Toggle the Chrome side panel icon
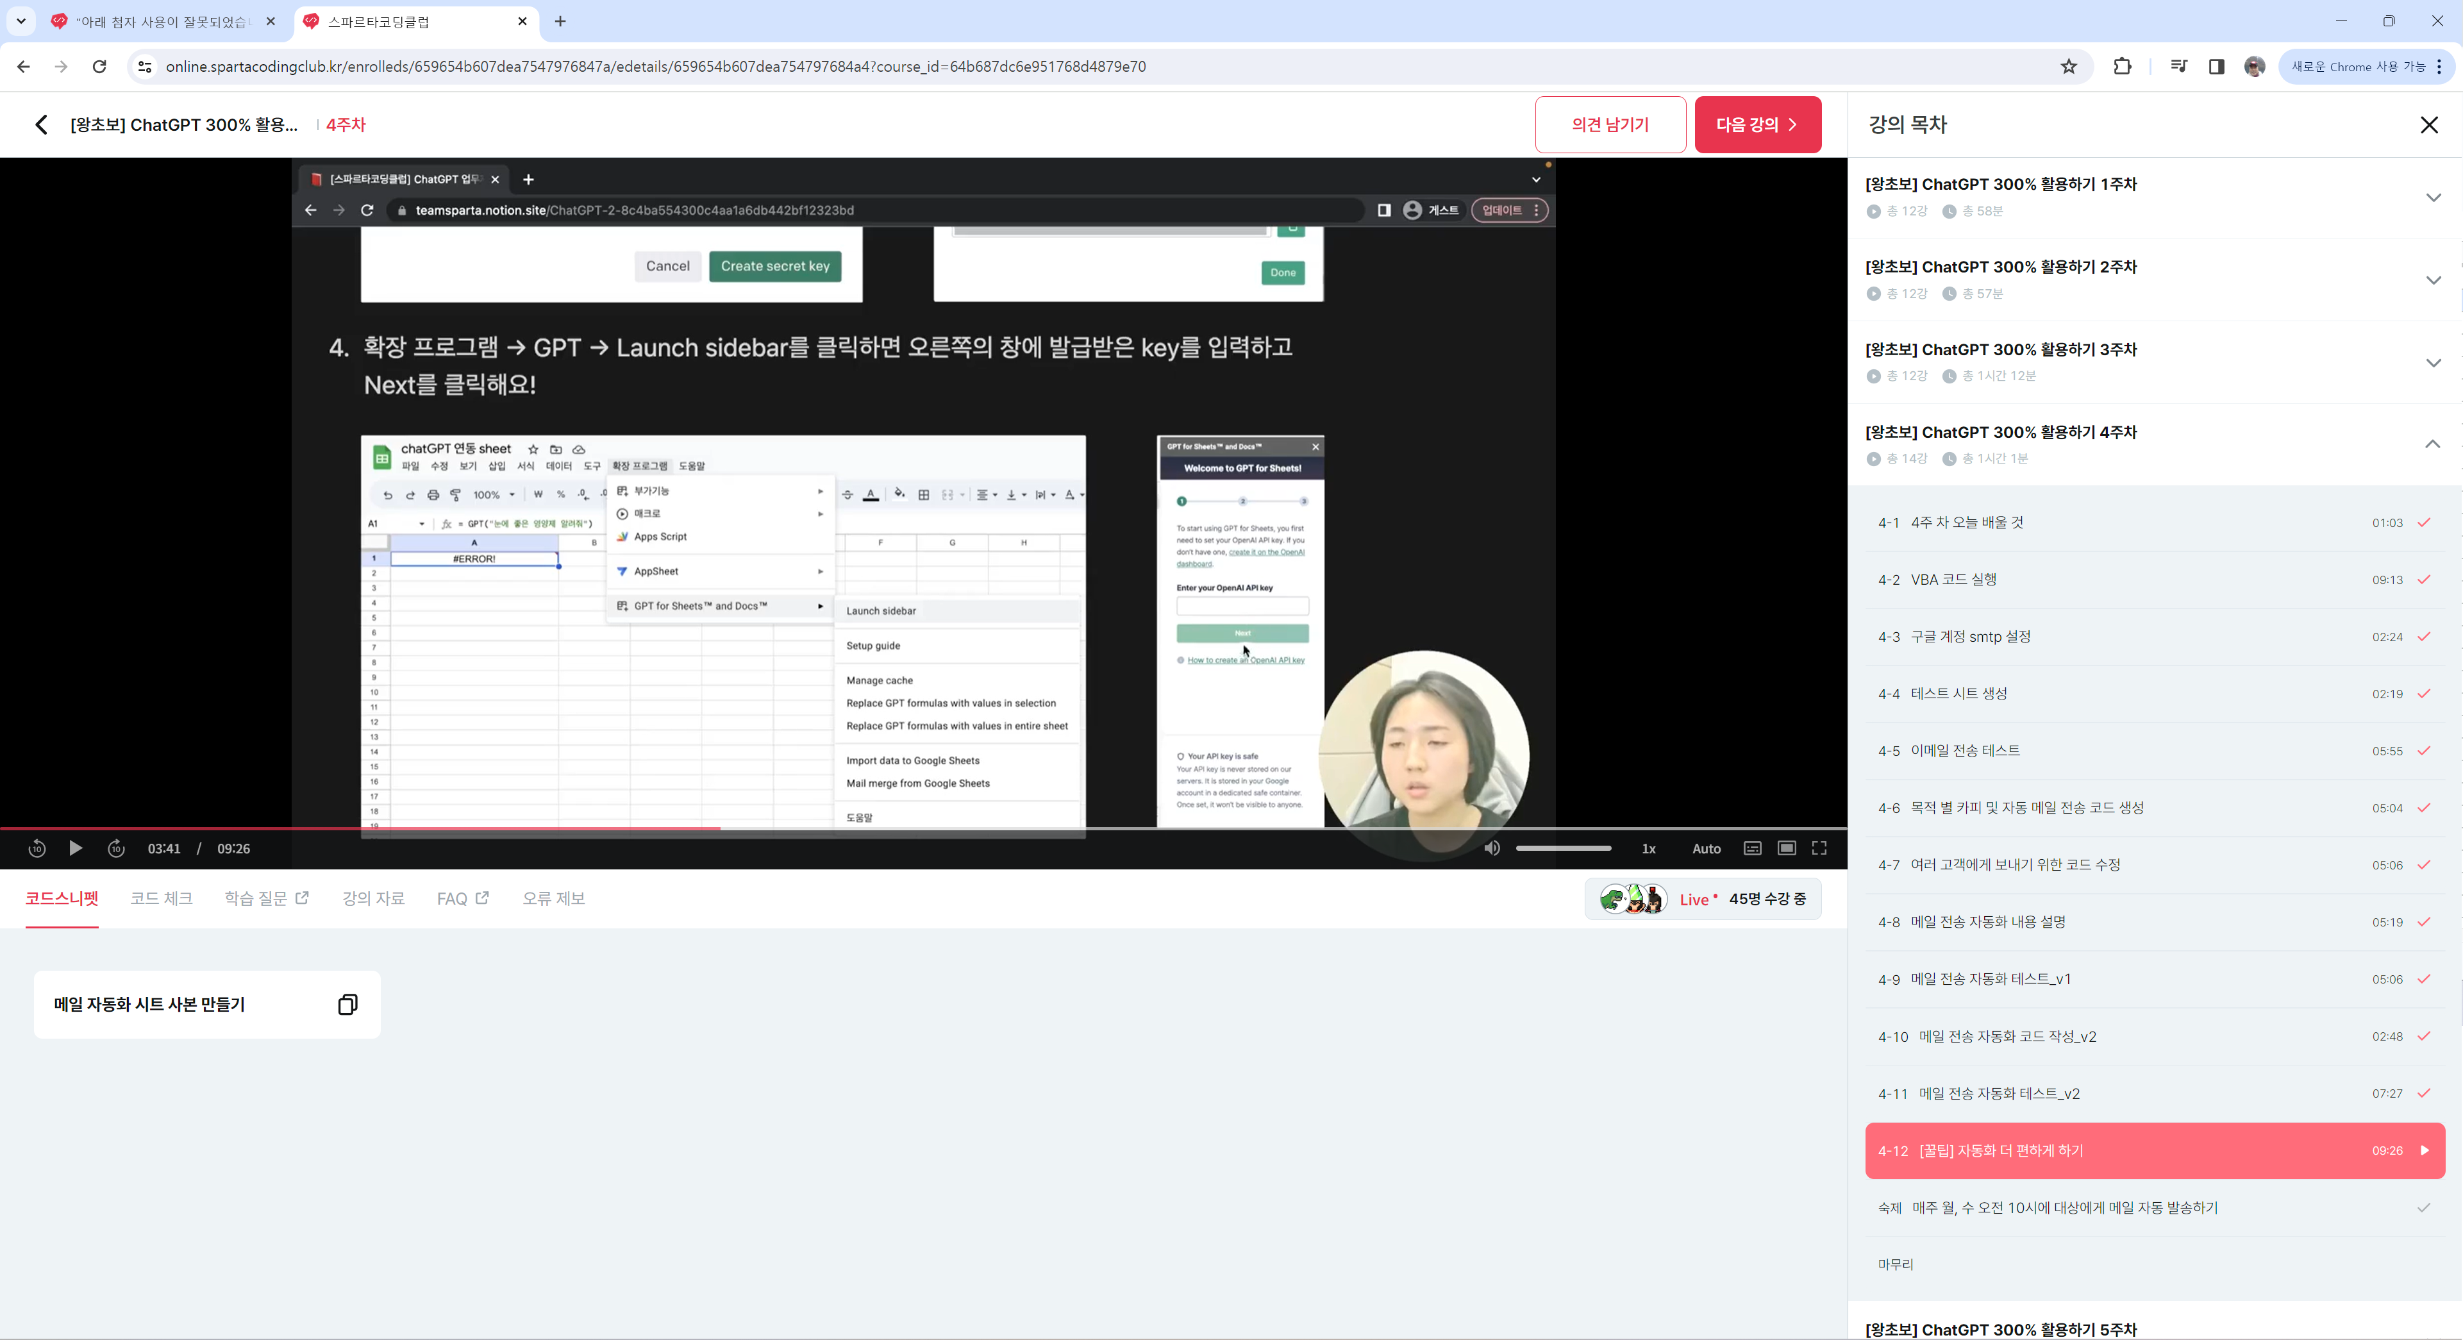The image size is (2463, 1340). pos(2216,67)
